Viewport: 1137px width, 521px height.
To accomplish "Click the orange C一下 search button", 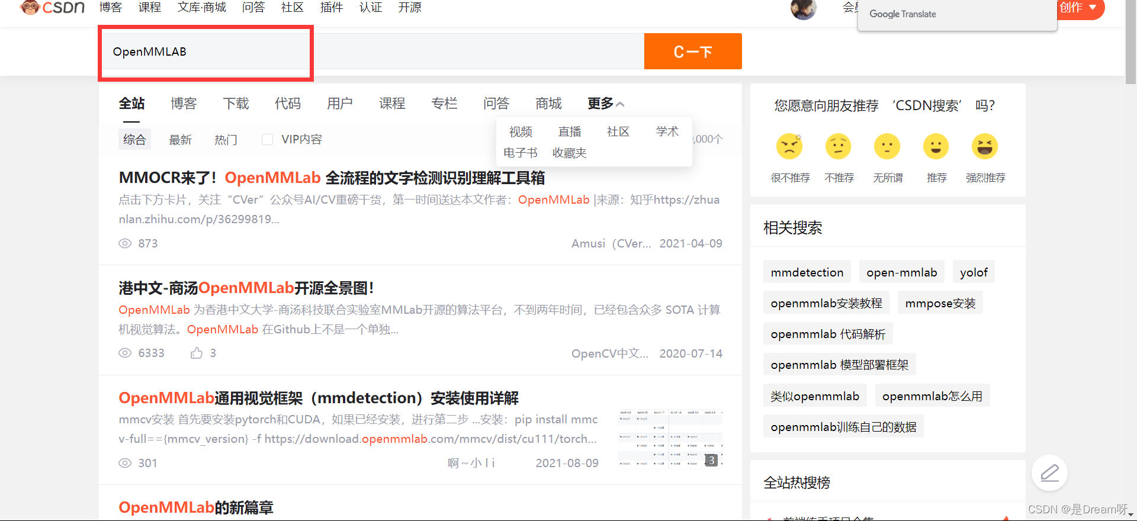I will pos(693,52).
